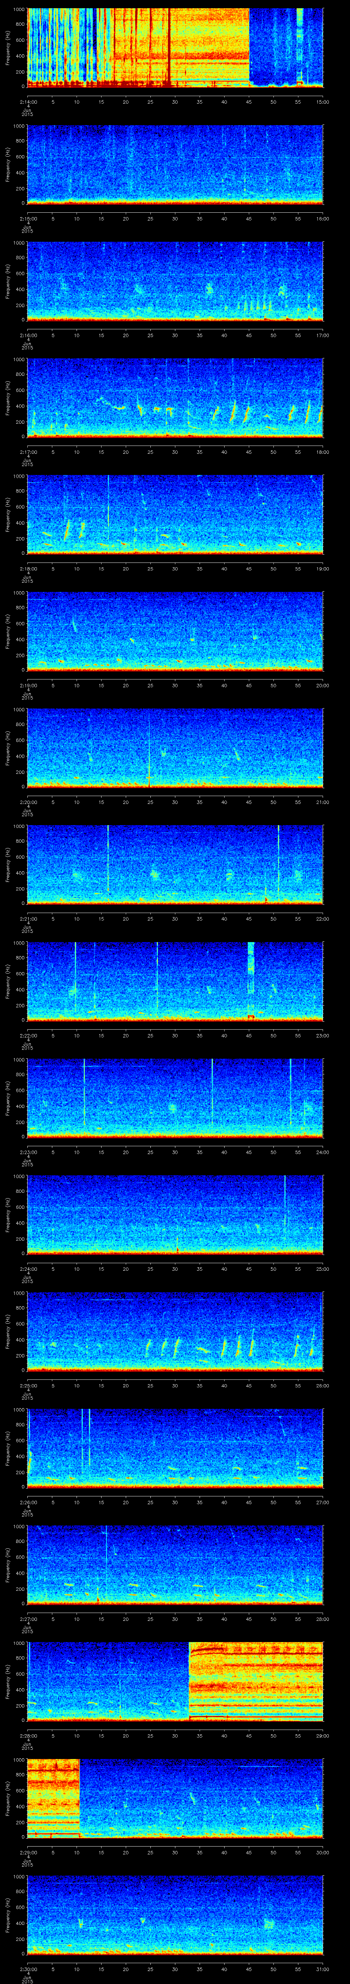Click the 27:00 end time label

pos(322,1502)
